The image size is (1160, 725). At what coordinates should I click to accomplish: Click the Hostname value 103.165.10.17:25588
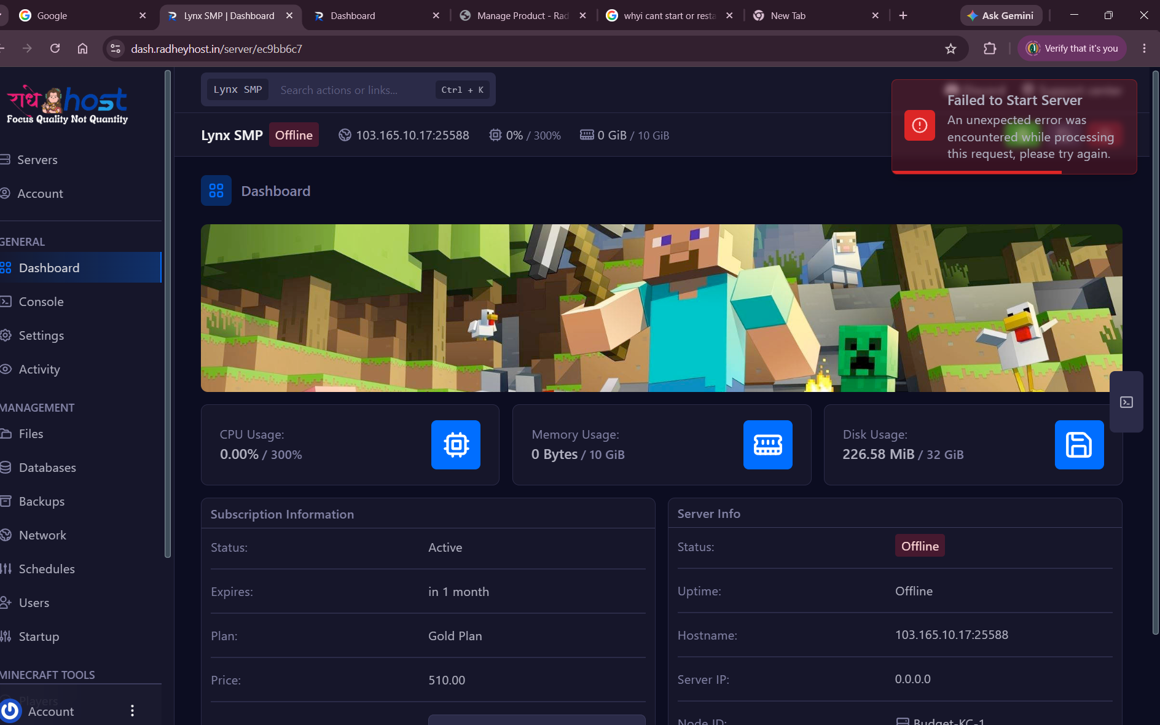click(x=952, y=635)
